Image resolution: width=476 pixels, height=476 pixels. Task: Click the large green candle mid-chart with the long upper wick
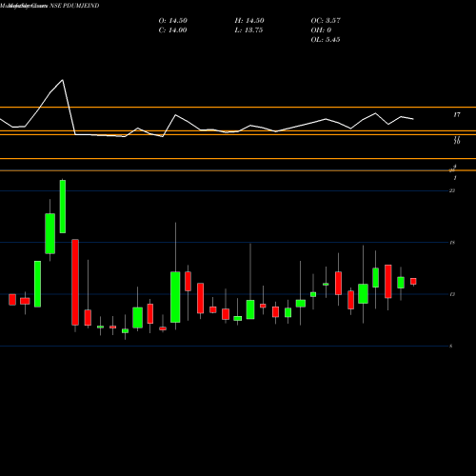pyautogui.click(x=175, y=297)
